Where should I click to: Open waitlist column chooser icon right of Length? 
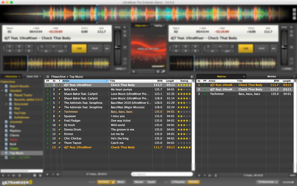point(295,81)
